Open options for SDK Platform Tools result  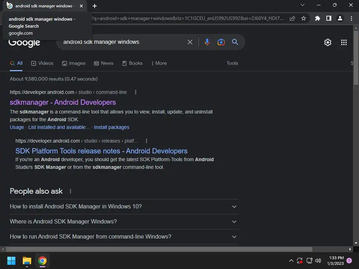pos(147,141)
